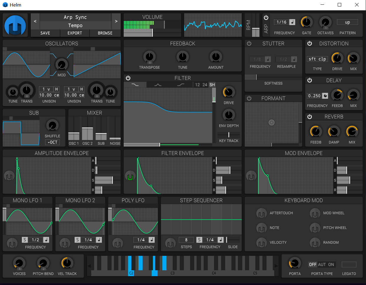Viewport: 366px width, 285px height.
Task: Toggle the Distortion power button
Action: [310, 44]
